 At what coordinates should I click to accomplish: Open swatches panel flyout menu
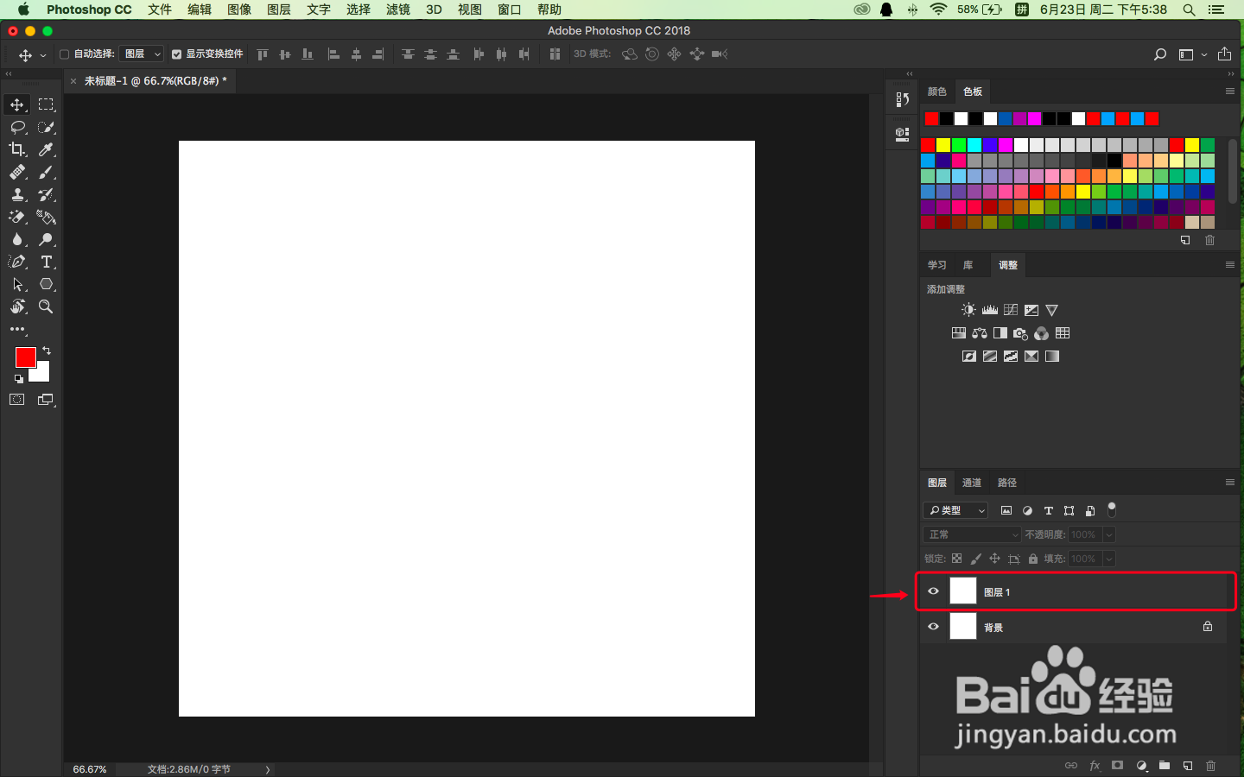point(1230,91)
